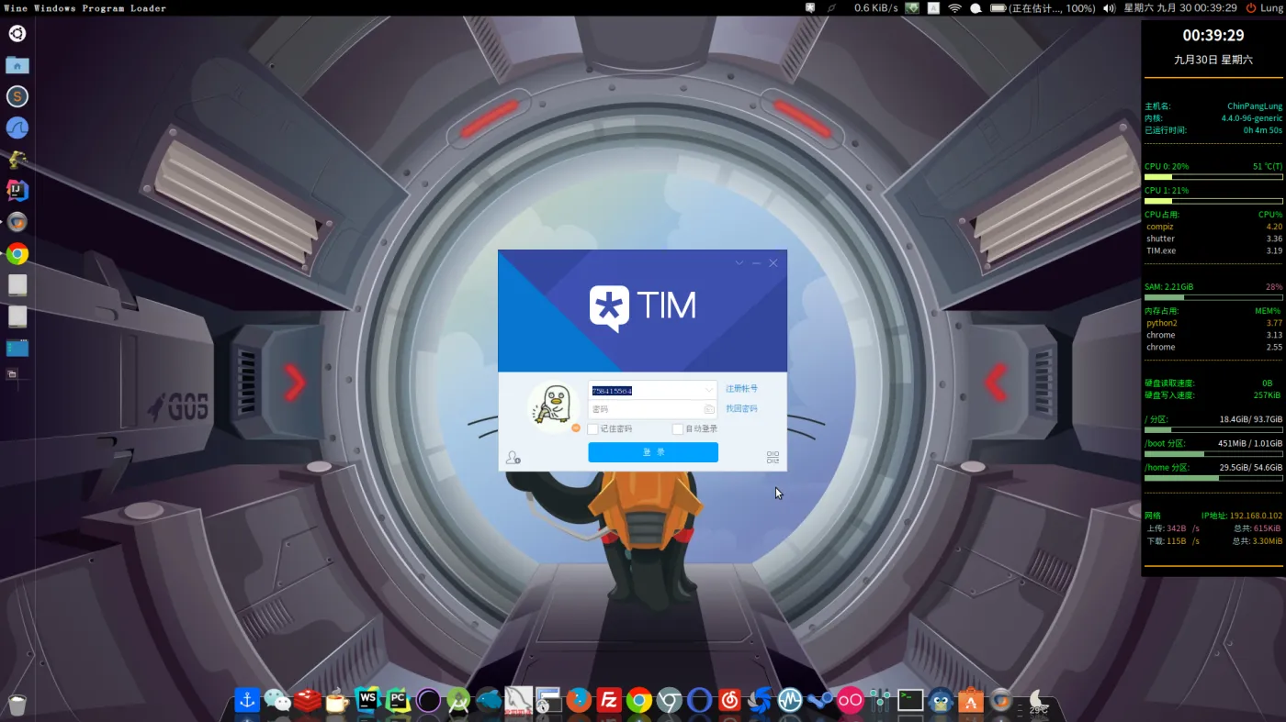Open the system monitor pulse icon in dock

[790, 700]
